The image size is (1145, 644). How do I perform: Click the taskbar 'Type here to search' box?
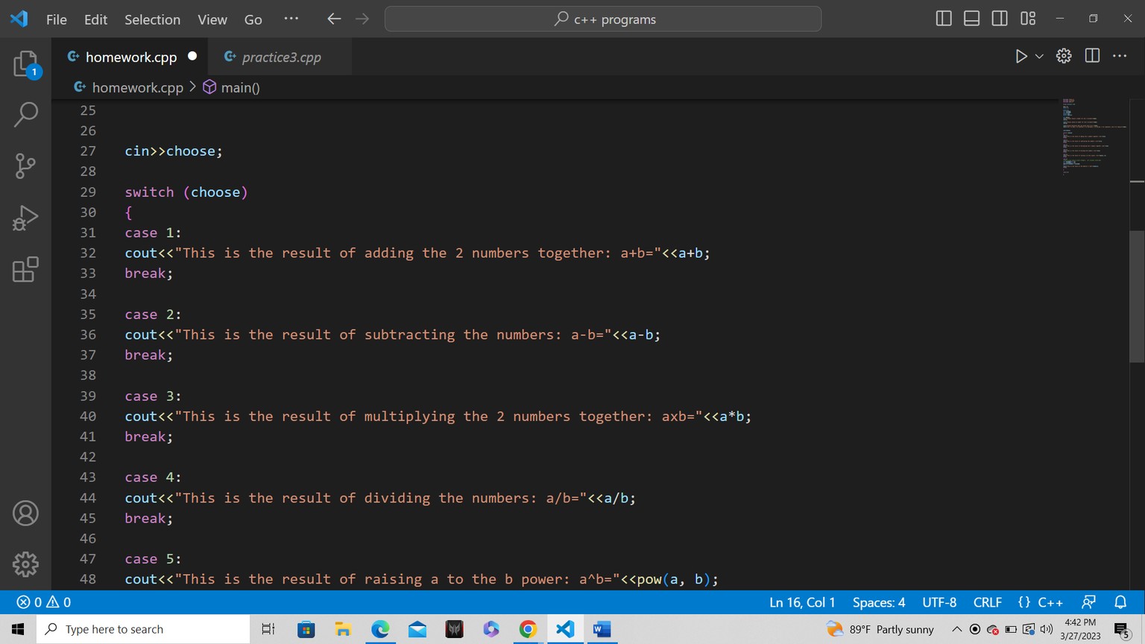143,629
